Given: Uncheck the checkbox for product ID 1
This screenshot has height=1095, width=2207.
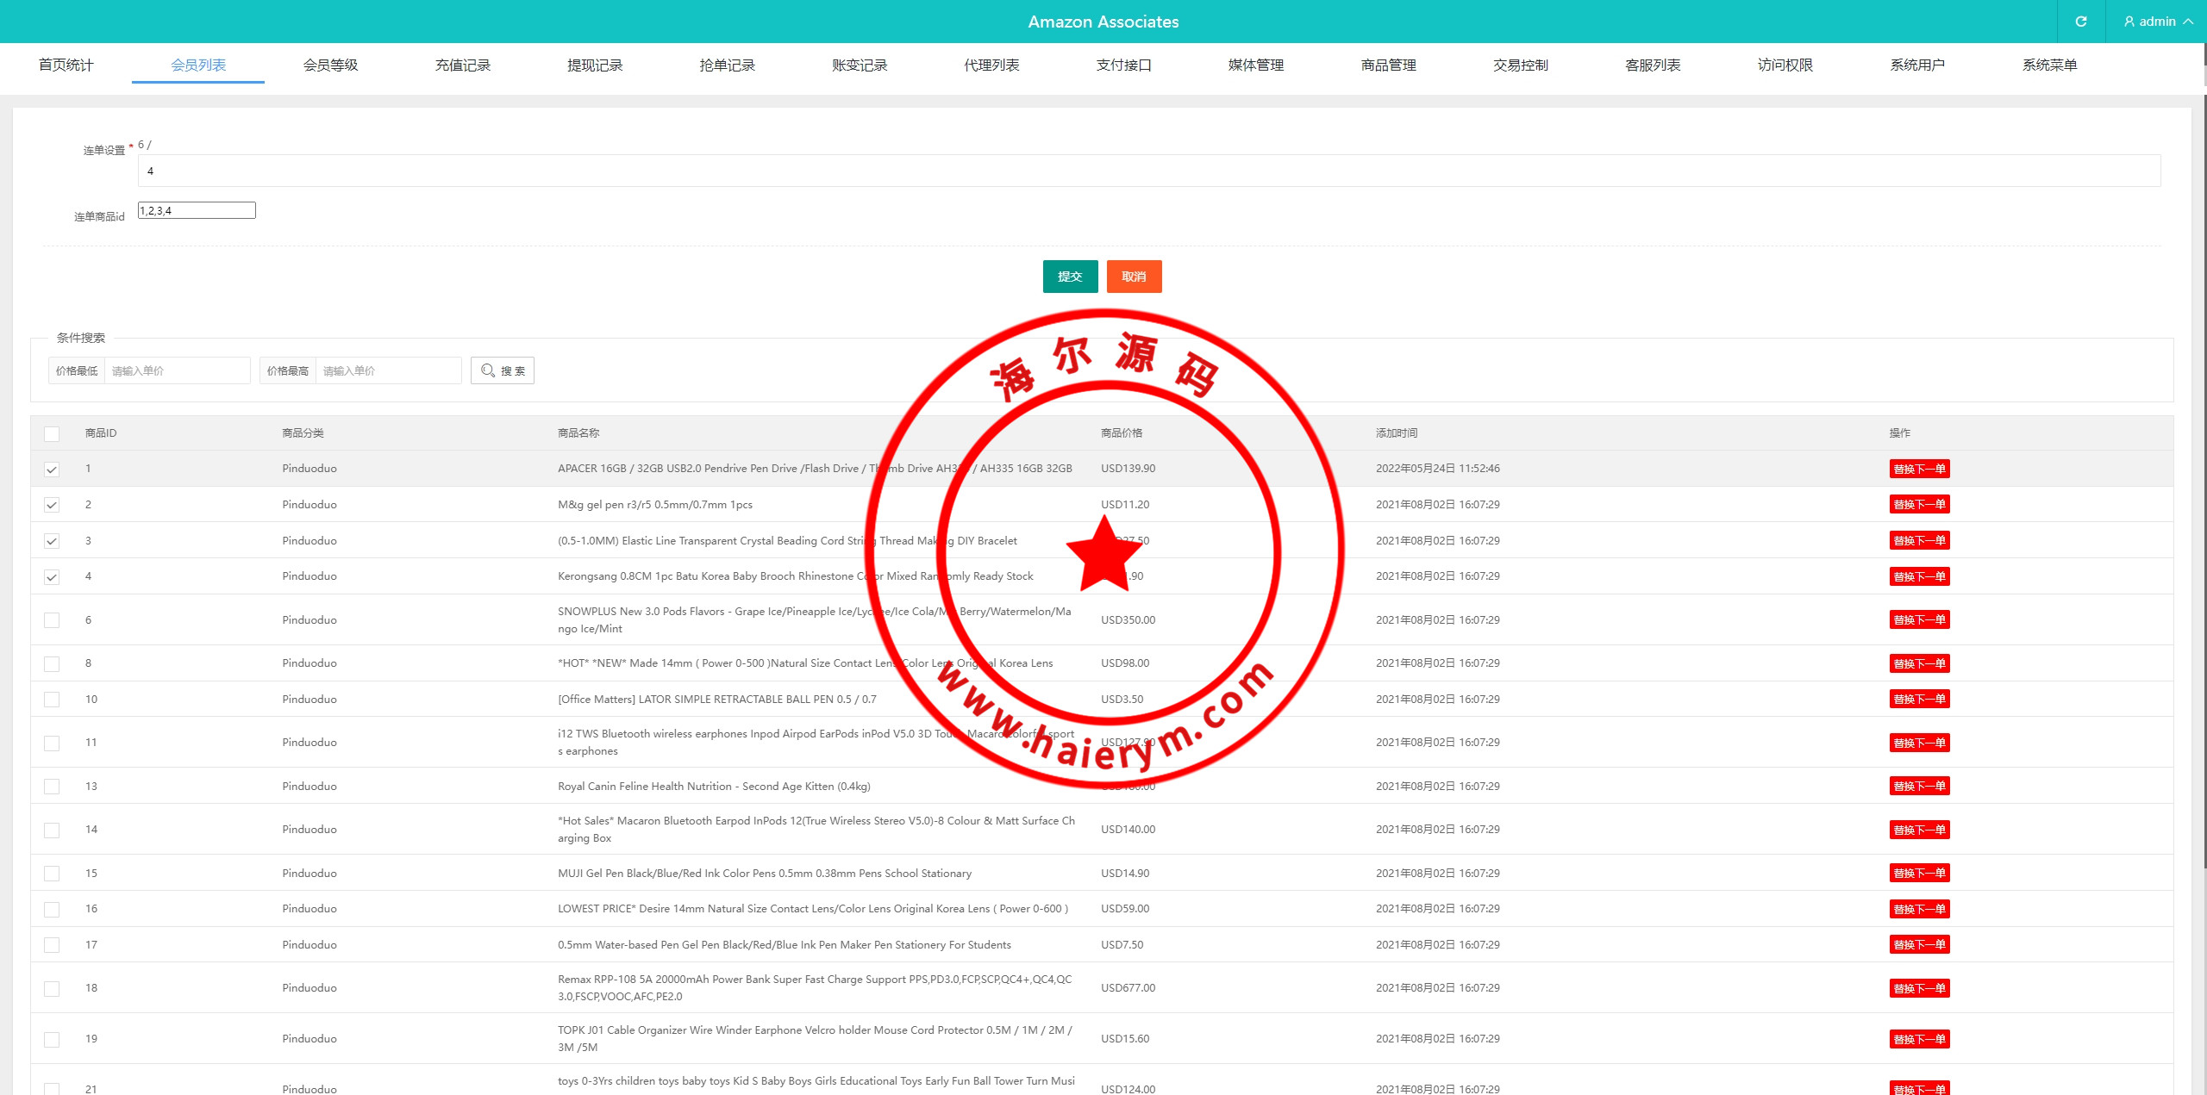Looking at the screenshot, I should coord(52,470).
